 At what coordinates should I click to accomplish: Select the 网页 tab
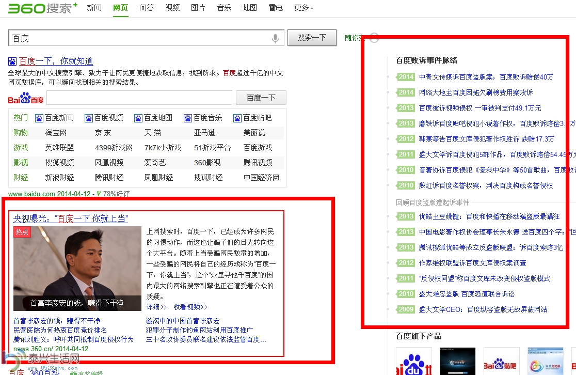pyautogui.click(x=120, y=8)
